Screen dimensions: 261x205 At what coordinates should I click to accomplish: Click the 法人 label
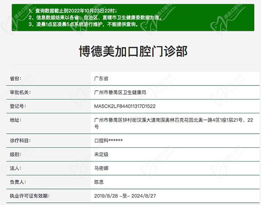tap(16, 168)
